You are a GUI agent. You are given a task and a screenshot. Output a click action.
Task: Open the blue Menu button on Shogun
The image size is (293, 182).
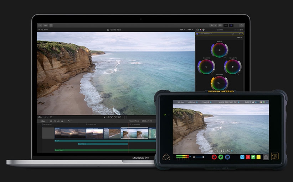227,157
